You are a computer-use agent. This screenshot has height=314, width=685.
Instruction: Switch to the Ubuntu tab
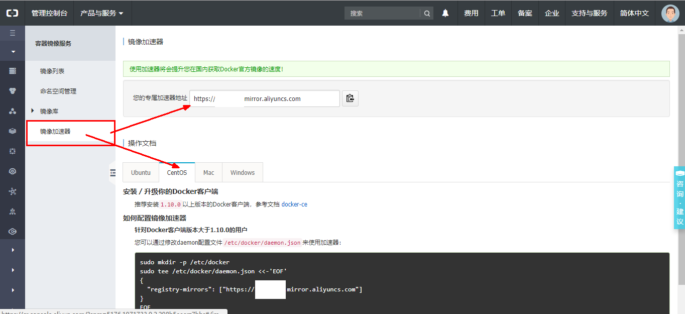[x=141, y=172]
